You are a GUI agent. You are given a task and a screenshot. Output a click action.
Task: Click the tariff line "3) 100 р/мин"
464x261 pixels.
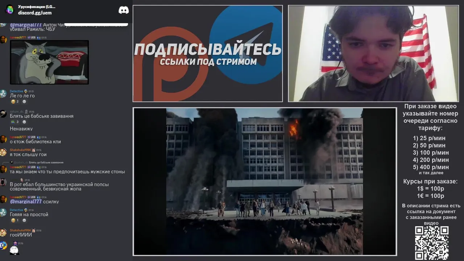431,153
